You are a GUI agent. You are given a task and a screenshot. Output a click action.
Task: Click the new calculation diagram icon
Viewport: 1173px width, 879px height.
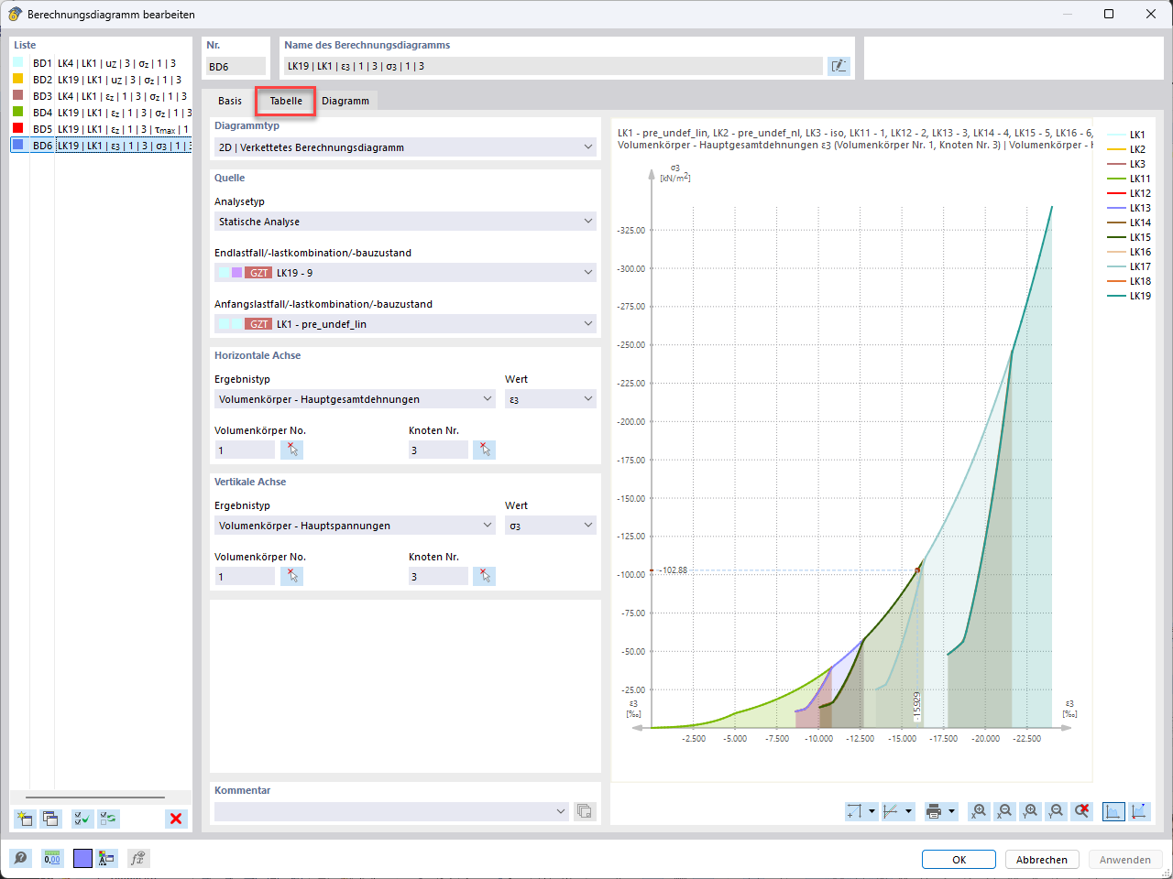[25, 819]
